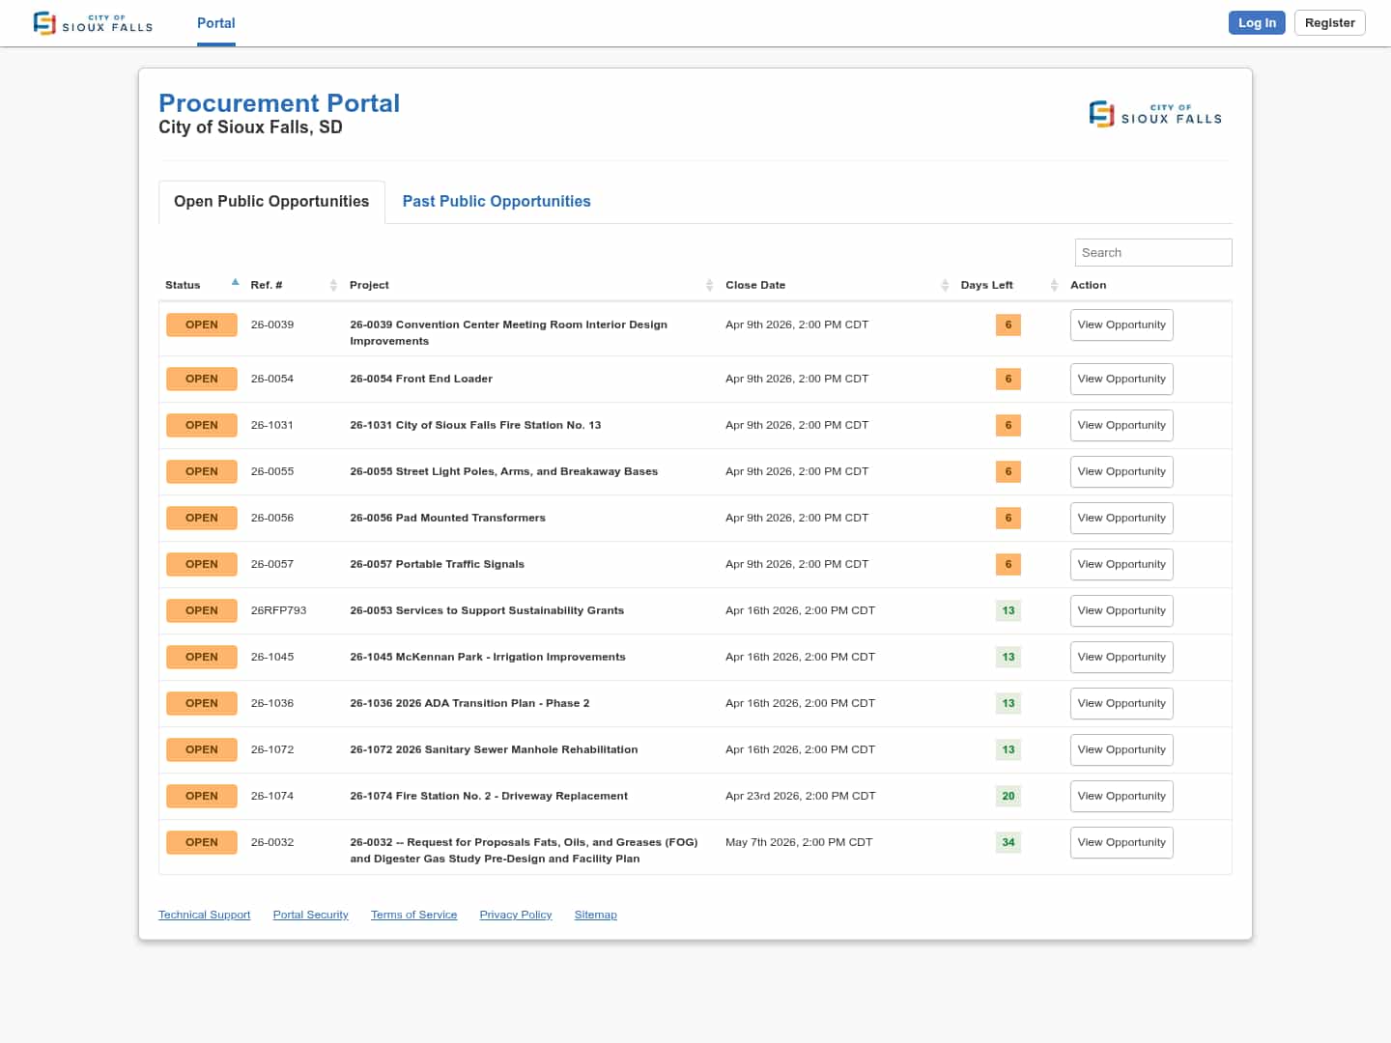
Task: Click the OPEN status badge for 26-0056
Action: click(x=201, y=518)
